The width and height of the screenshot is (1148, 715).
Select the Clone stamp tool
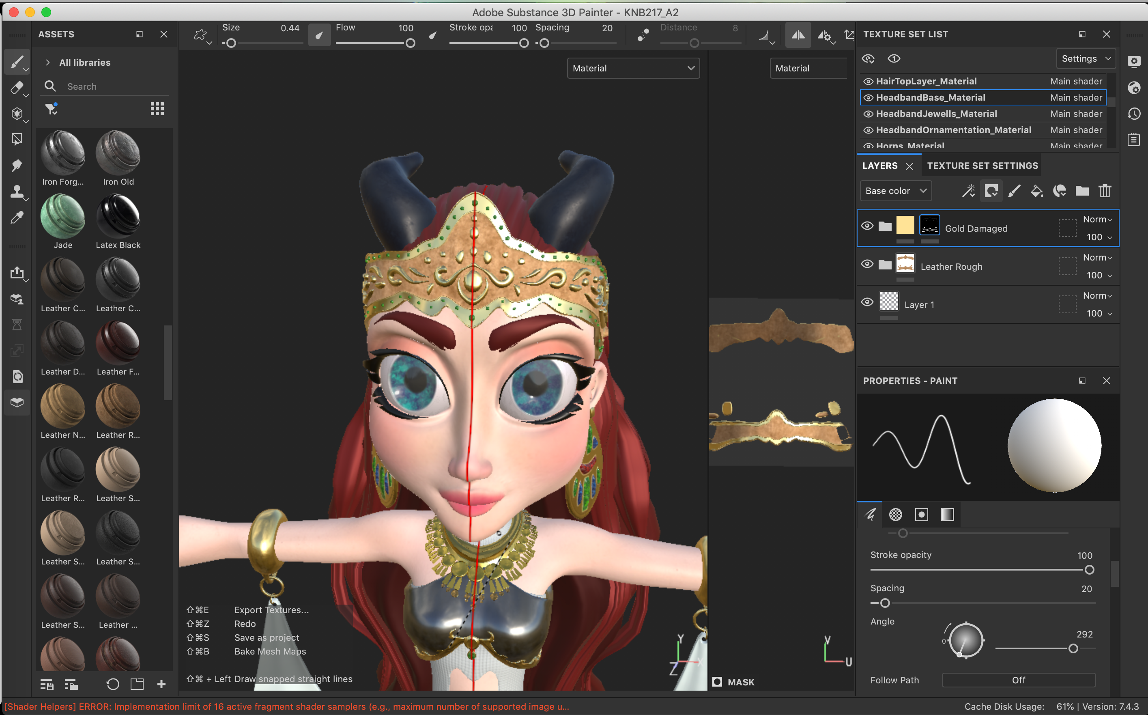tap(17, 192)
